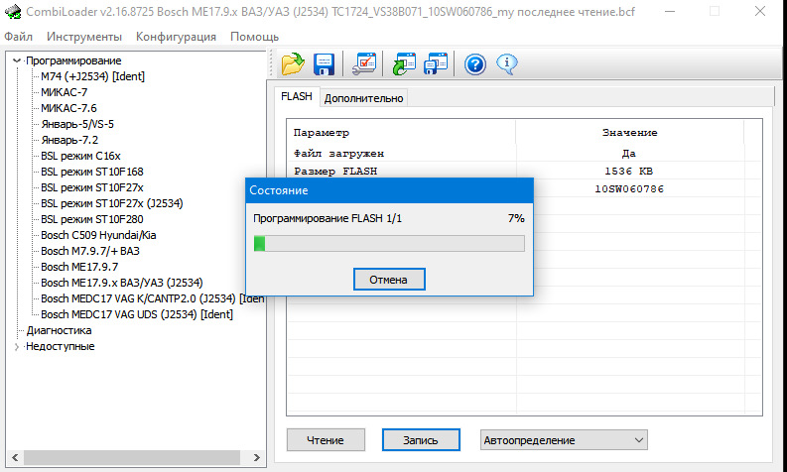This screenshot has height=472, width=787.
Task: Click the 10SW060786 value cell
Action: point(629,189)
